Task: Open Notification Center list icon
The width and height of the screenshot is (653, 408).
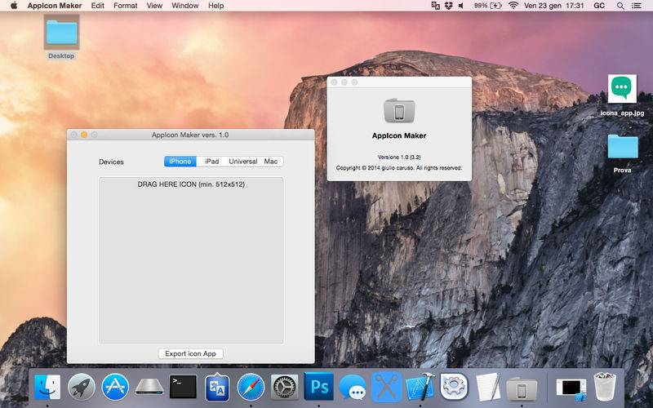Action: [637, 6]
